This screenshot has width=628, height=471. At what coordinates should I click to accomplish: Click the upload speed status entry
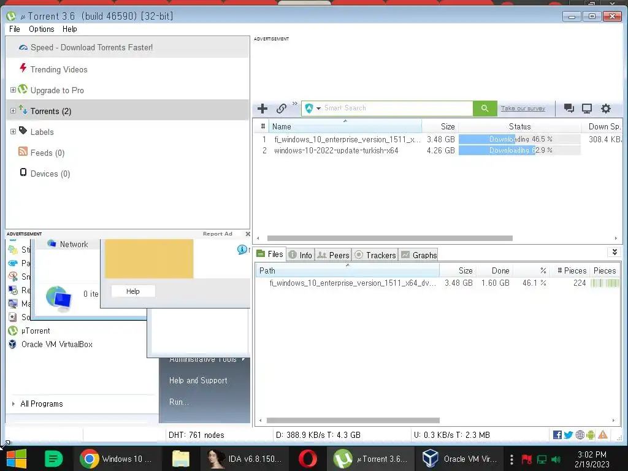click(x=452, y=435)
